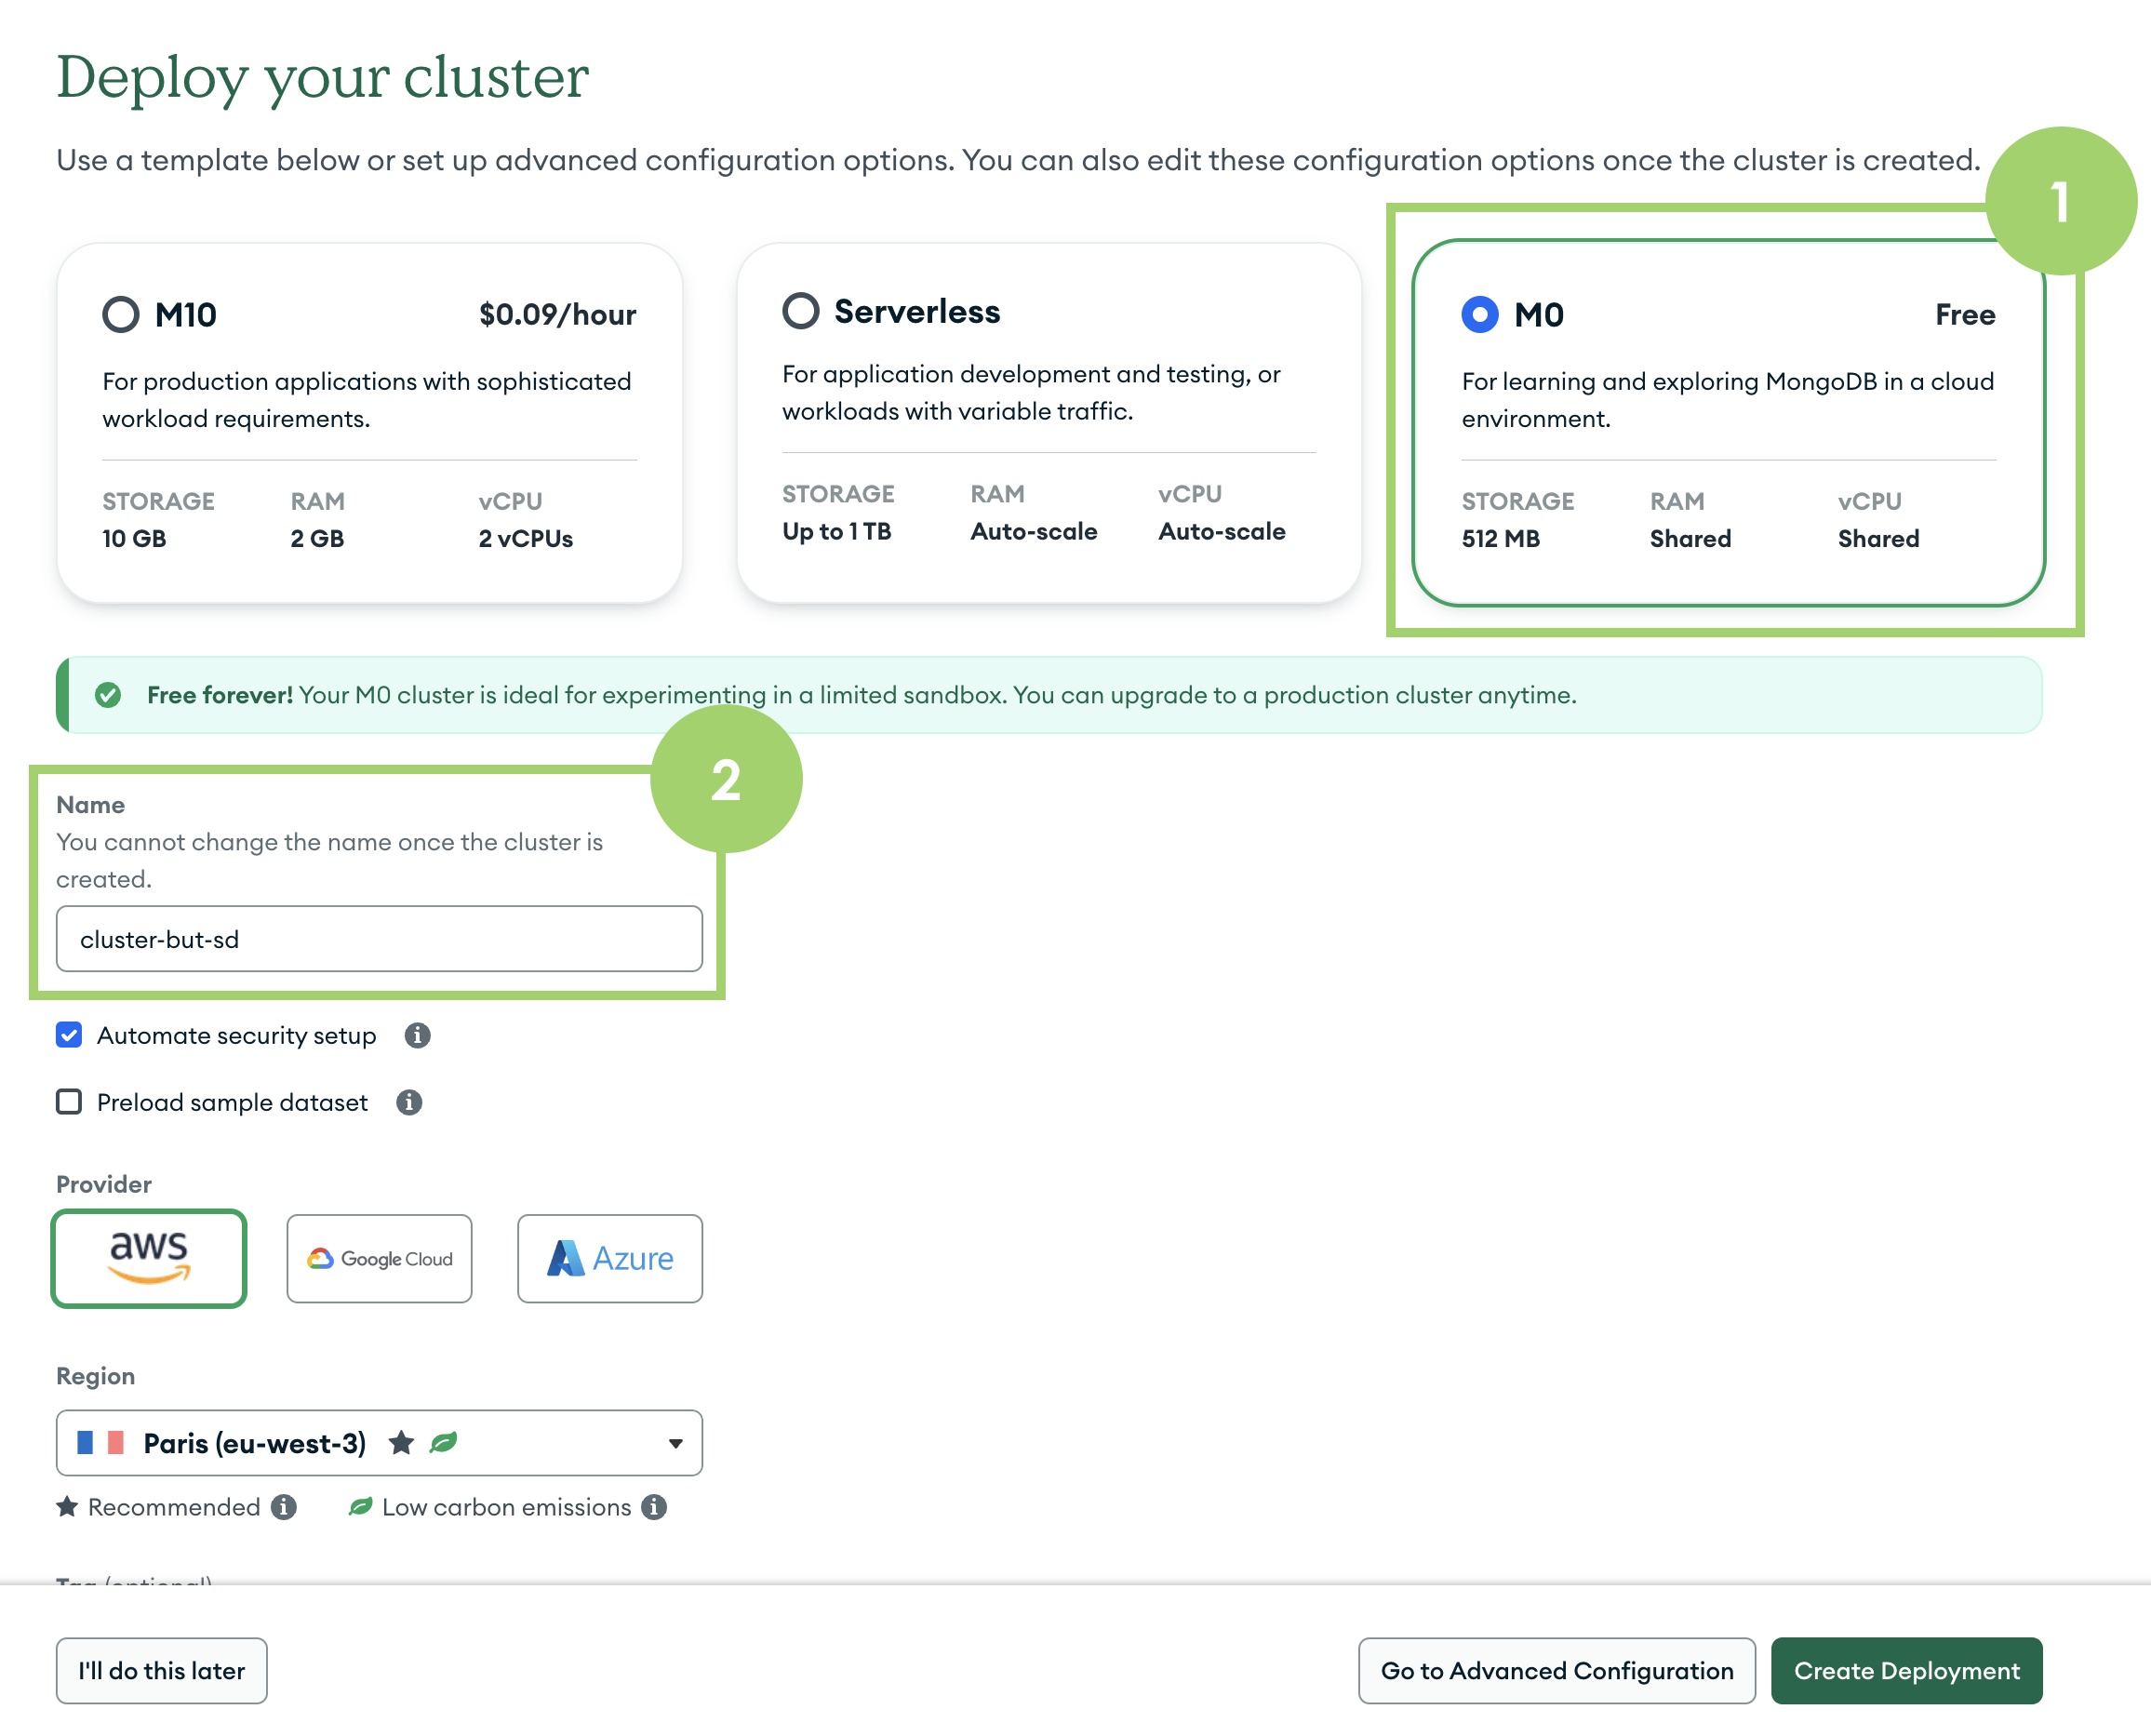This screenshot has width=2151, height=1736.
Task: Enable Preload sample dataset checkbox
Action: click(x=69, y=1102)
